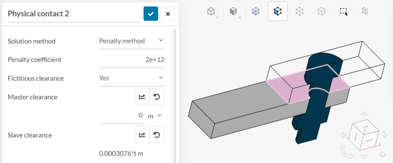Open the shaded solid cube render options
Screen dimensions: 393x163
click(233, 12)
